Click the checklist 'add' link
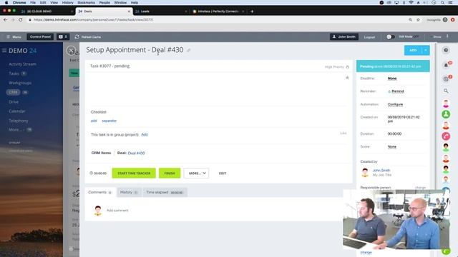Screen dimensions: 458x257 [x=94, y=121]
